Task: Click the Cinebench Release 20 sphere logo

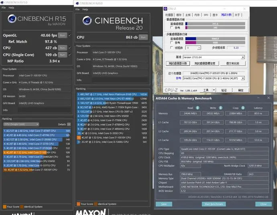Action: click(87, 20)
